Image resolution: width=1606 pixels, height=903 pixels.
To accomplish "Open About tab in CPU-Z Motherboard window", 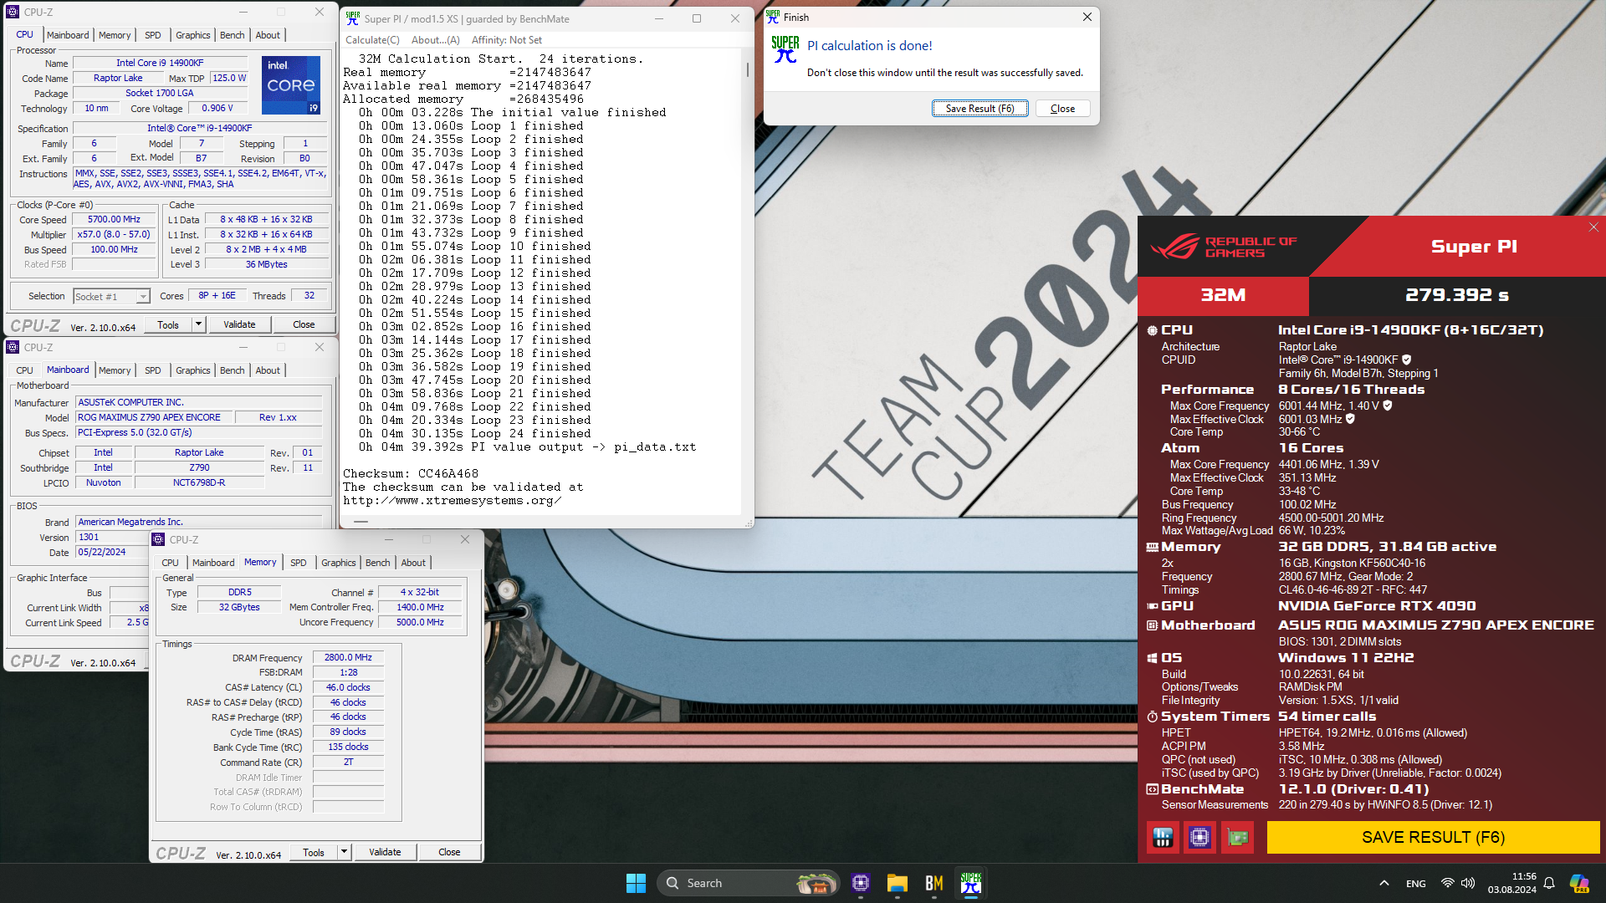I will coord(268,370).
